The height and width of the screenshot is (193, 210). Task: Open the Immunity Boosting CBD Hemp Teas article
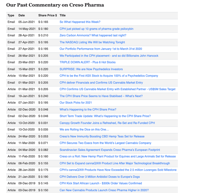coord(102,137)
